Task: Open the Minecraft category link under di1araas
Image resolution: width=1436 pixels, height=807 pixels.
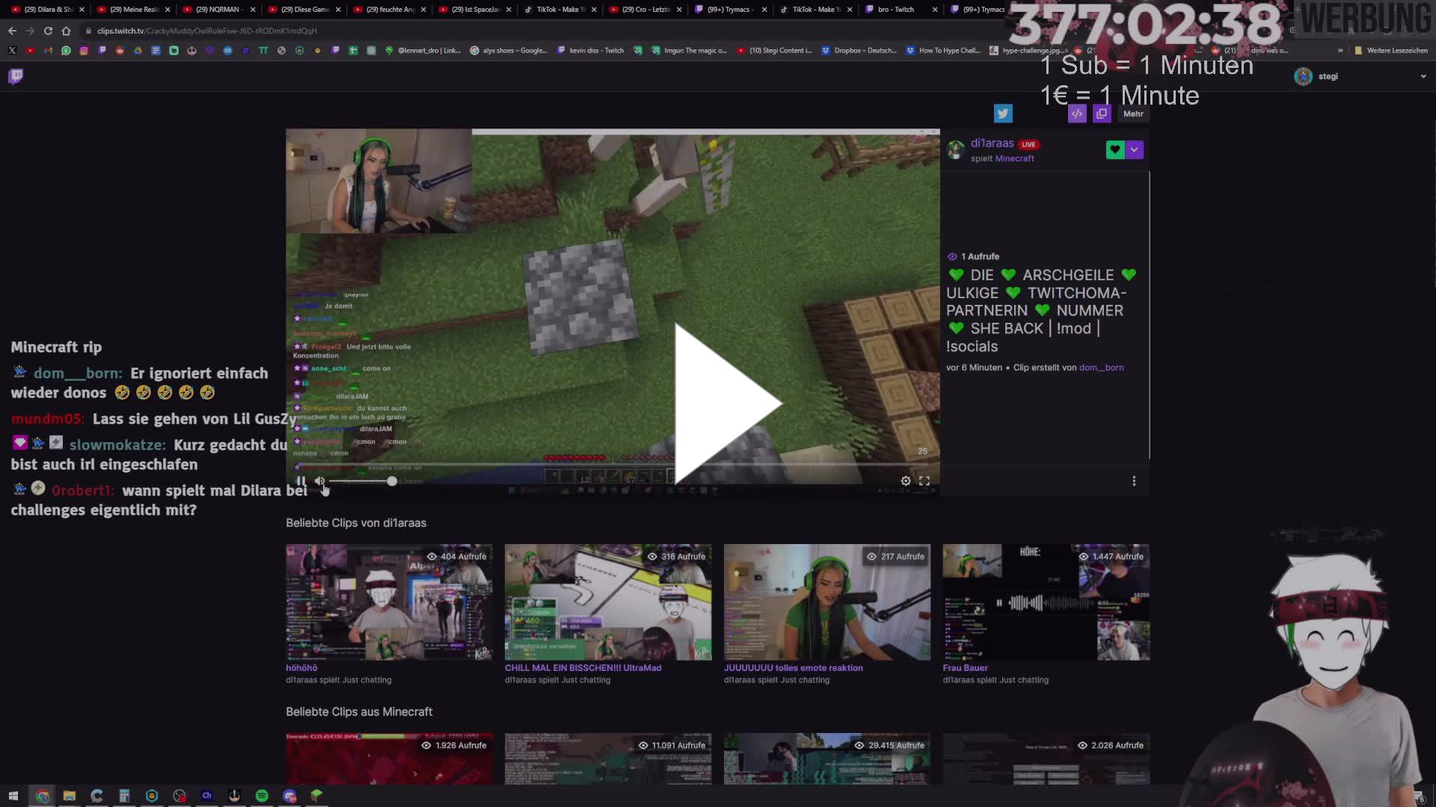Action: (1014, 158)
